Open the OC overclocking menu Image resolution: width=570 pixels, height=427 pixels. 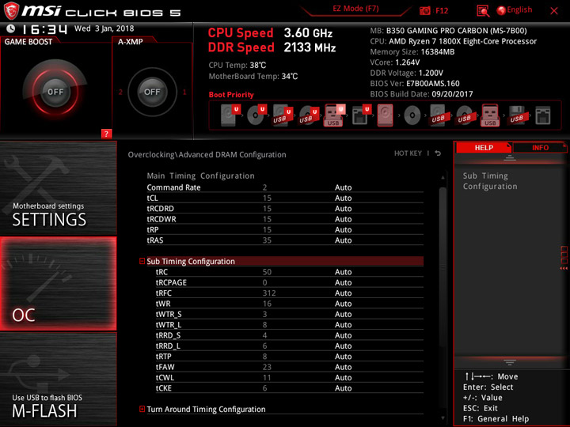point(58,284)
